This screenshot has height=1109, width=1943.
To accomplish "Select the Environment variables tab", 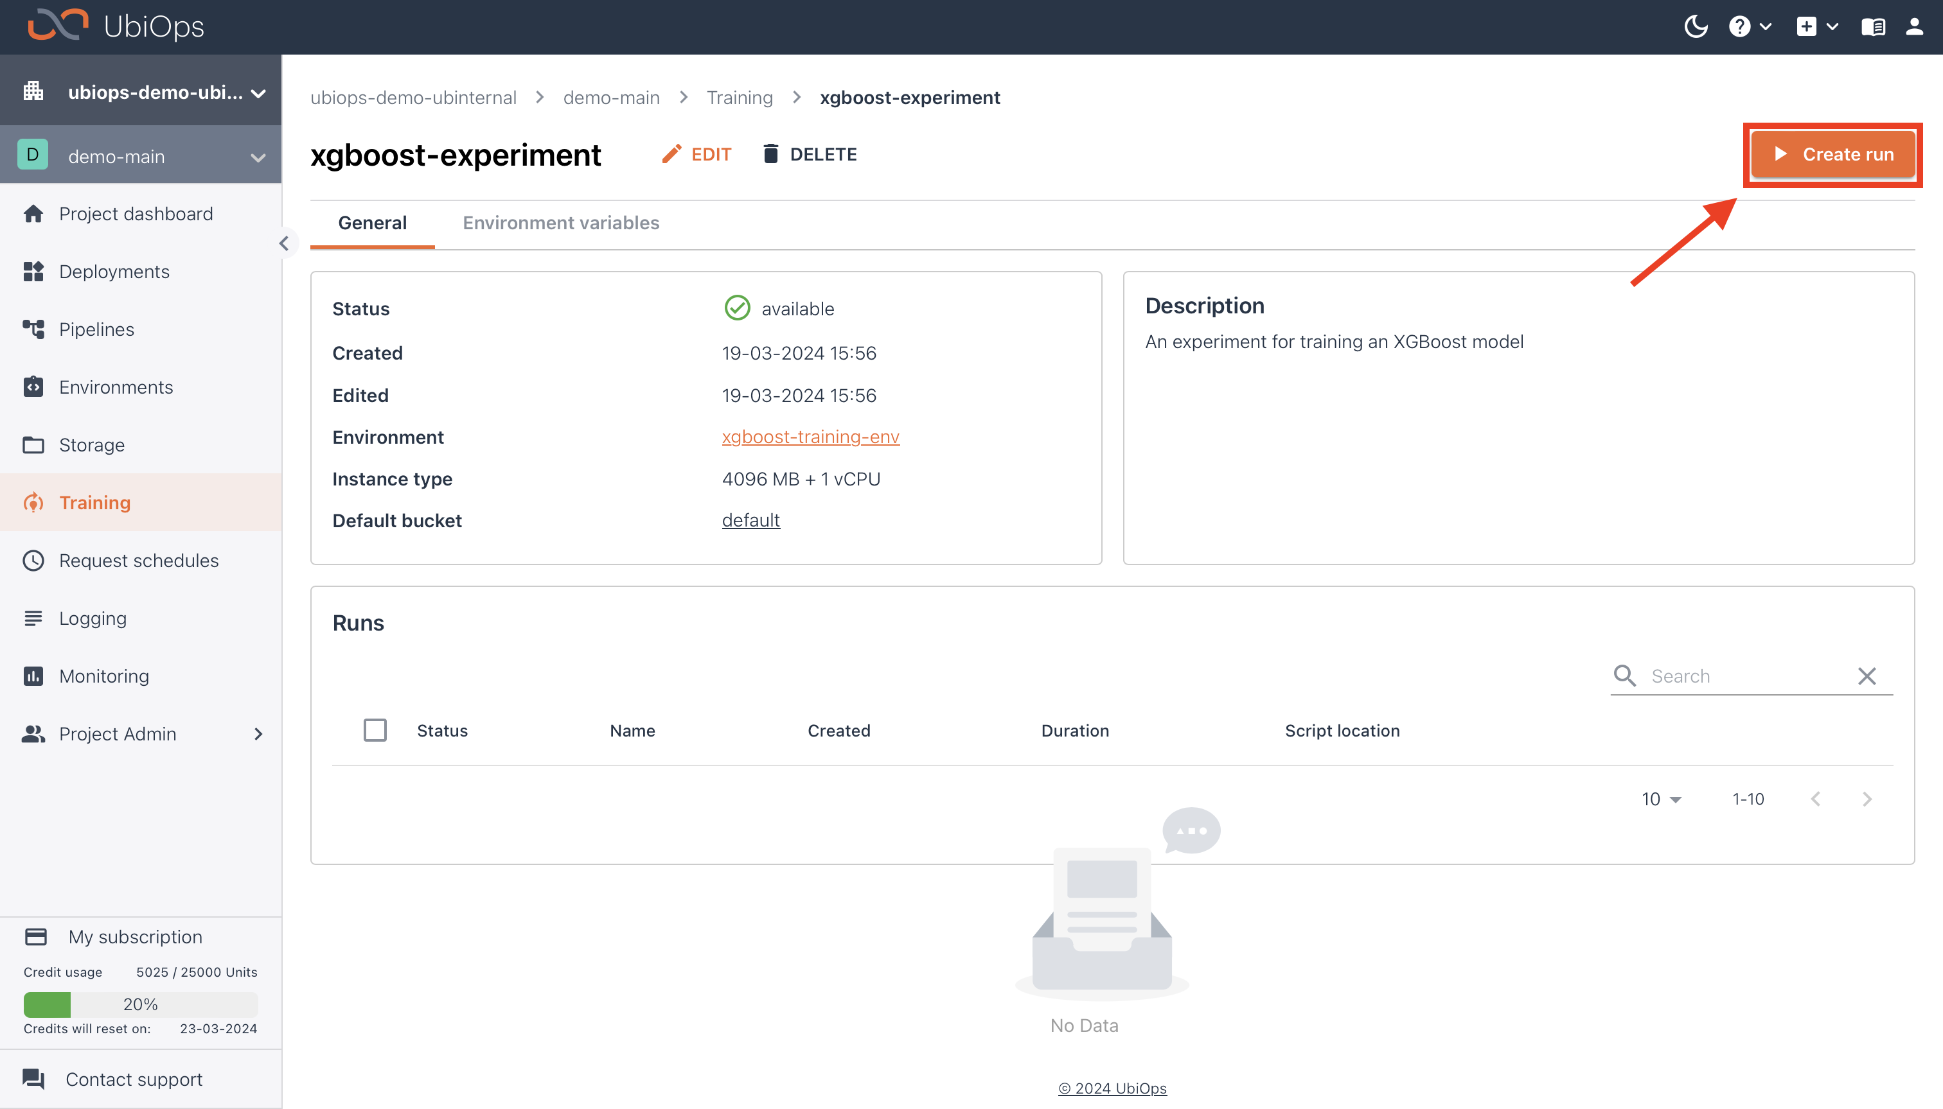I will [x=560, y=223].
